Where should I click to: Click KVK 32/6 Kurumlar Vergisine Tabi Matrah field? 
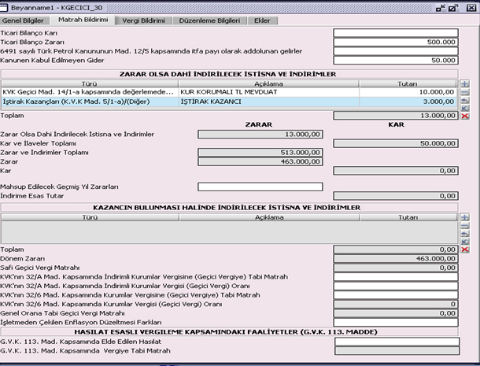click(396, 295)
